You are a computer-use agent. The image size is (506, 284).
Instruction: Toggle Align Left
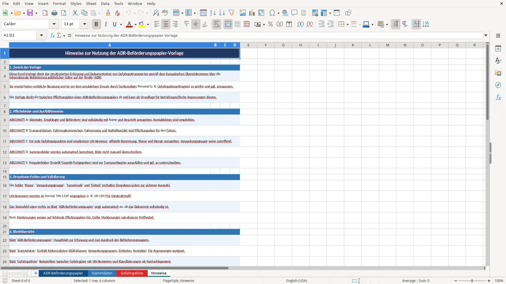tap(156, 24)
